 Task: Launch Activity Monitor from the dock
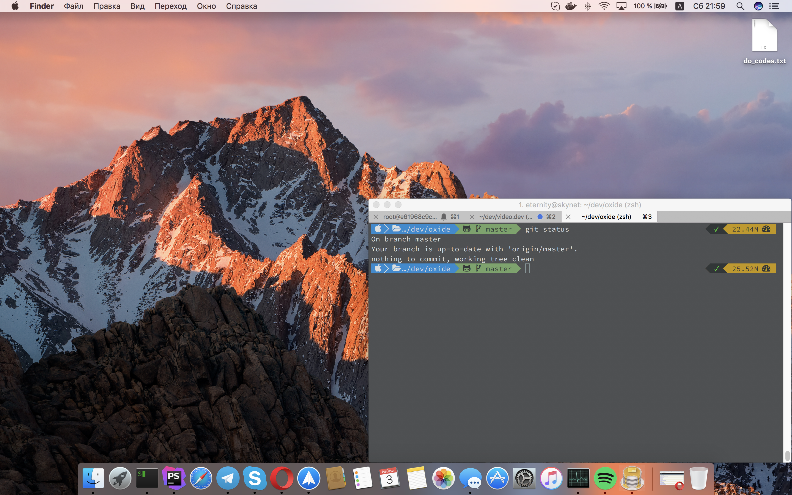coord(578,478)
